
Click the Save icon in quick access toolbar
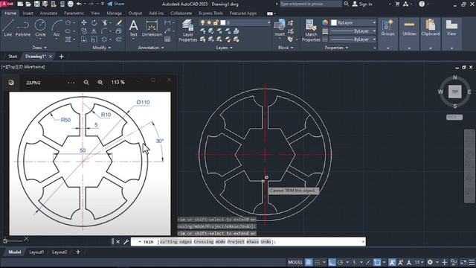[x=36, y=4]
